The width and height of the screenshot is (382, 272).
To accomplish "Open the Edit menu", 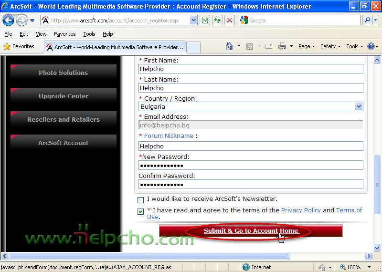I will click(x=24, y=34).
